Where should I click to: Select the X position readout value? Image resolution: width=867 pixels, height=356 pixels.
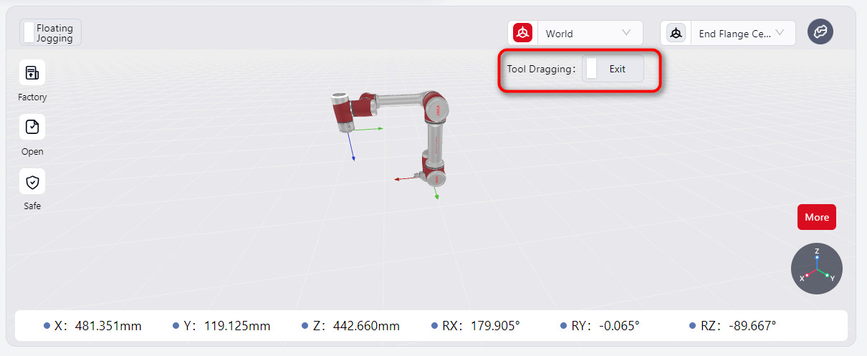pos(107,326)
